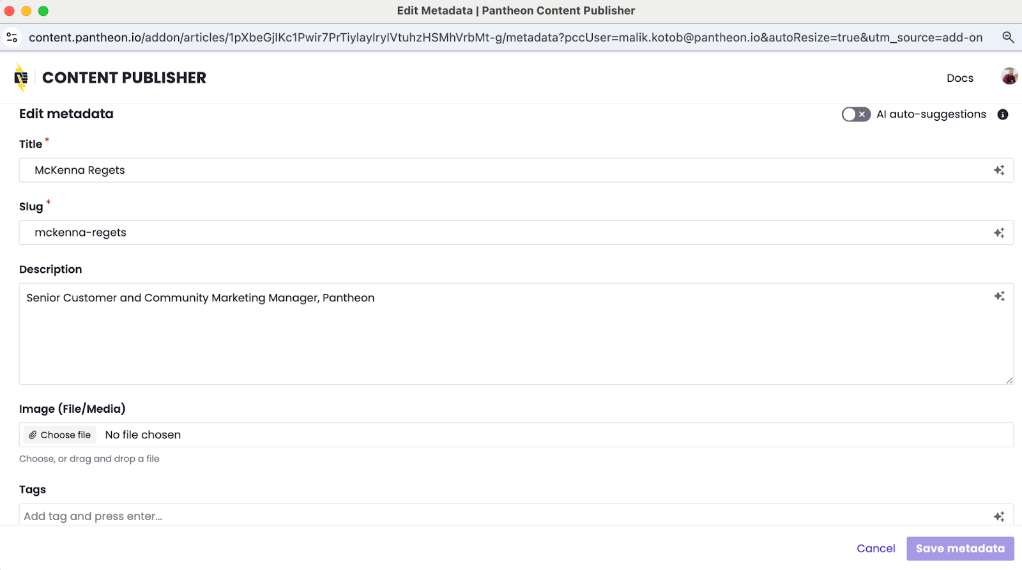
Task: Click into the Slug field mckenna-regets
Action: pyautogui.click(x=498, y=233)
